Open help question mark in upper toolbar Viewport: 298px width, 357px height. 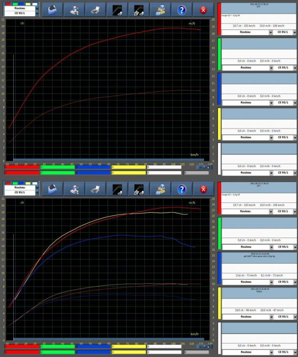182,10
